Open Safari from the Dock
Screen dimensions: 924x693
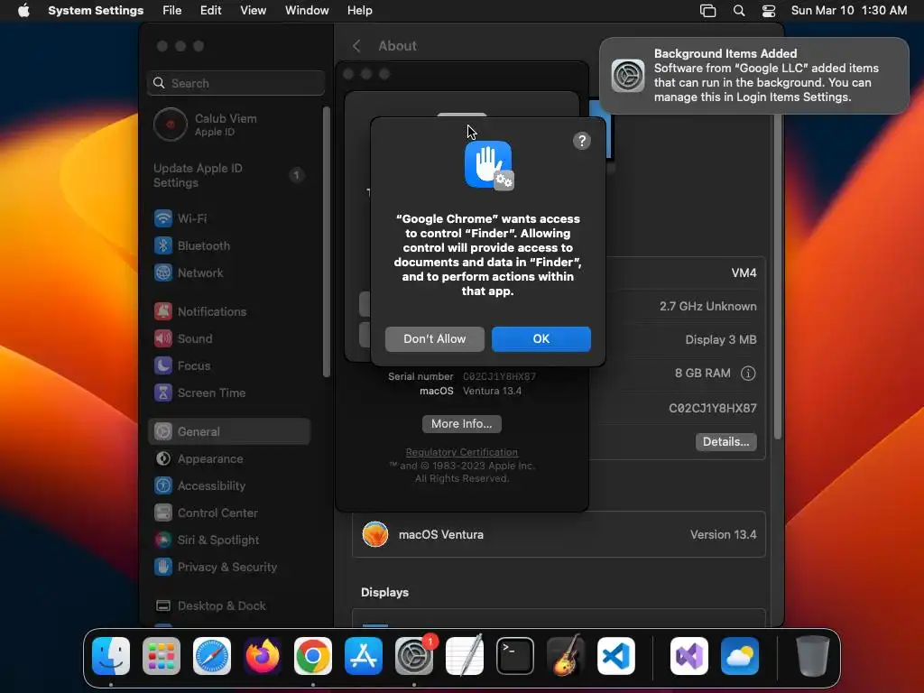(212, 656)
